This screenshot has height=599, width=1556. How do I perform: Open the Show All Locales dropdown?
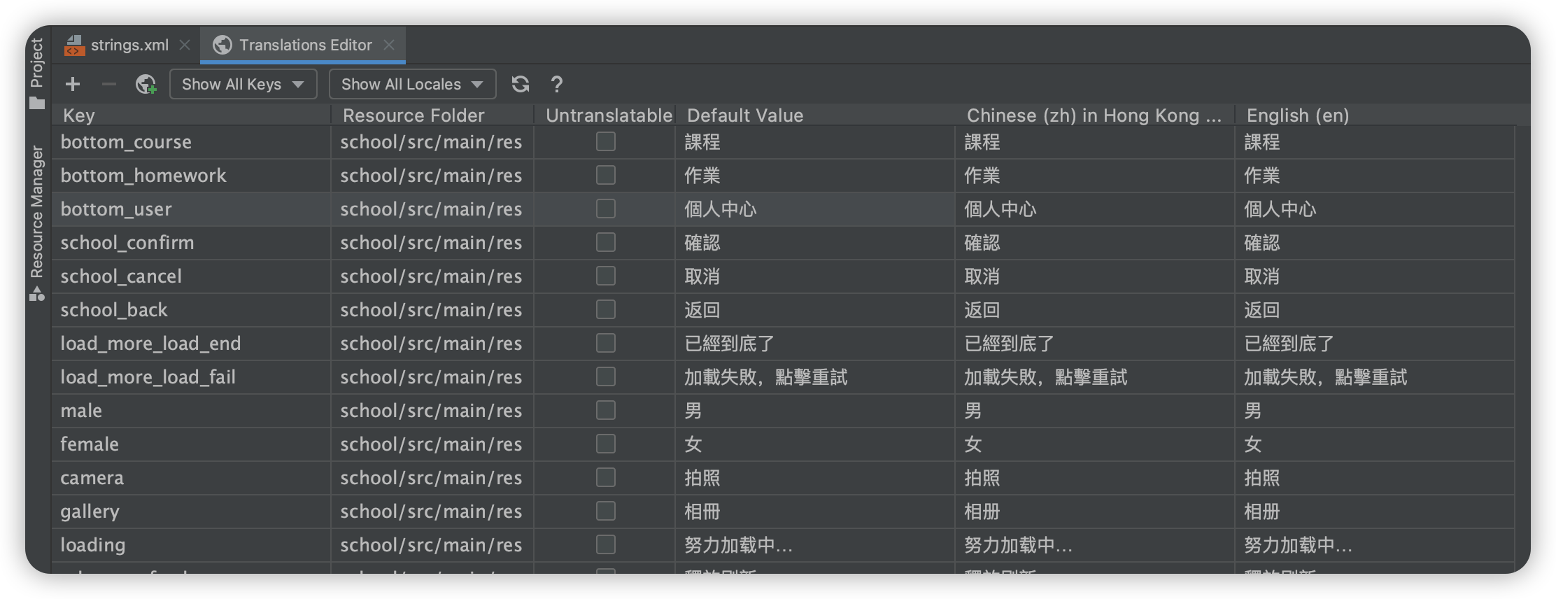413,85
